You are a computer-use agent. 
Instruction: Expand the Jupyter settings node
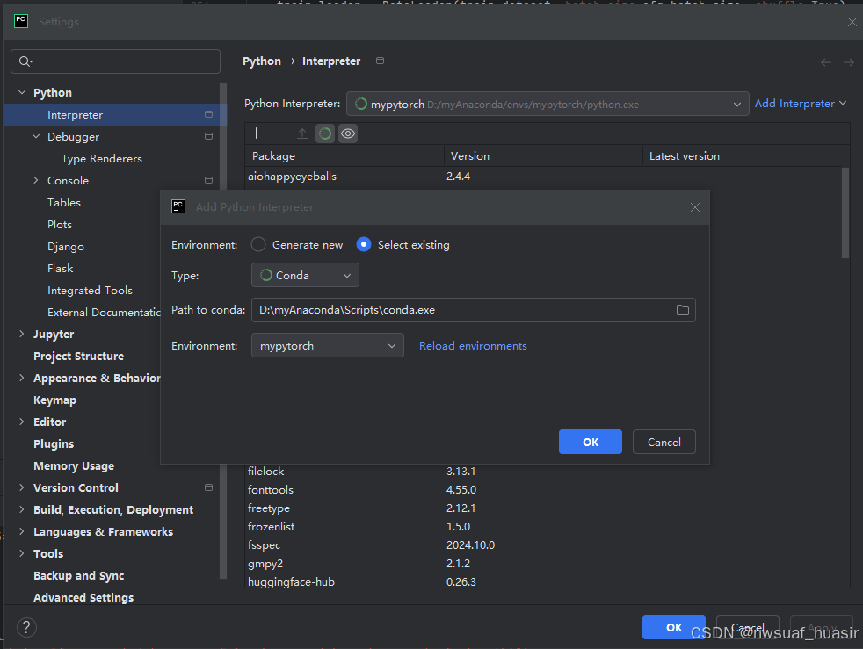point(22,334)
